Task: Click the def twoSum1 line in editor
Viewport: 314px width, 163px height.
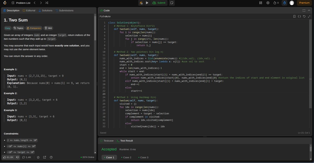Action: point(136,29)
